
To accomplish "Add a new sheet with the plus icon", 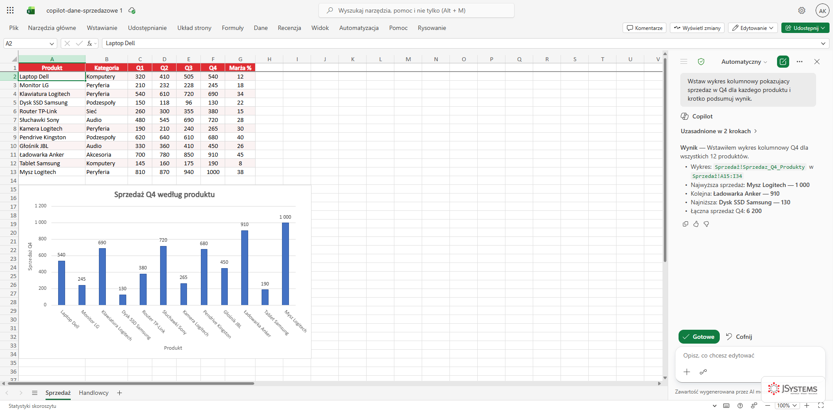I will coord(119,393).
